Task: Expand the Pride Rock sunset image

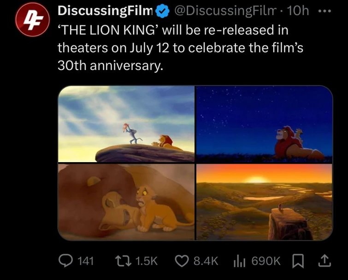Action: pos(264,202)
